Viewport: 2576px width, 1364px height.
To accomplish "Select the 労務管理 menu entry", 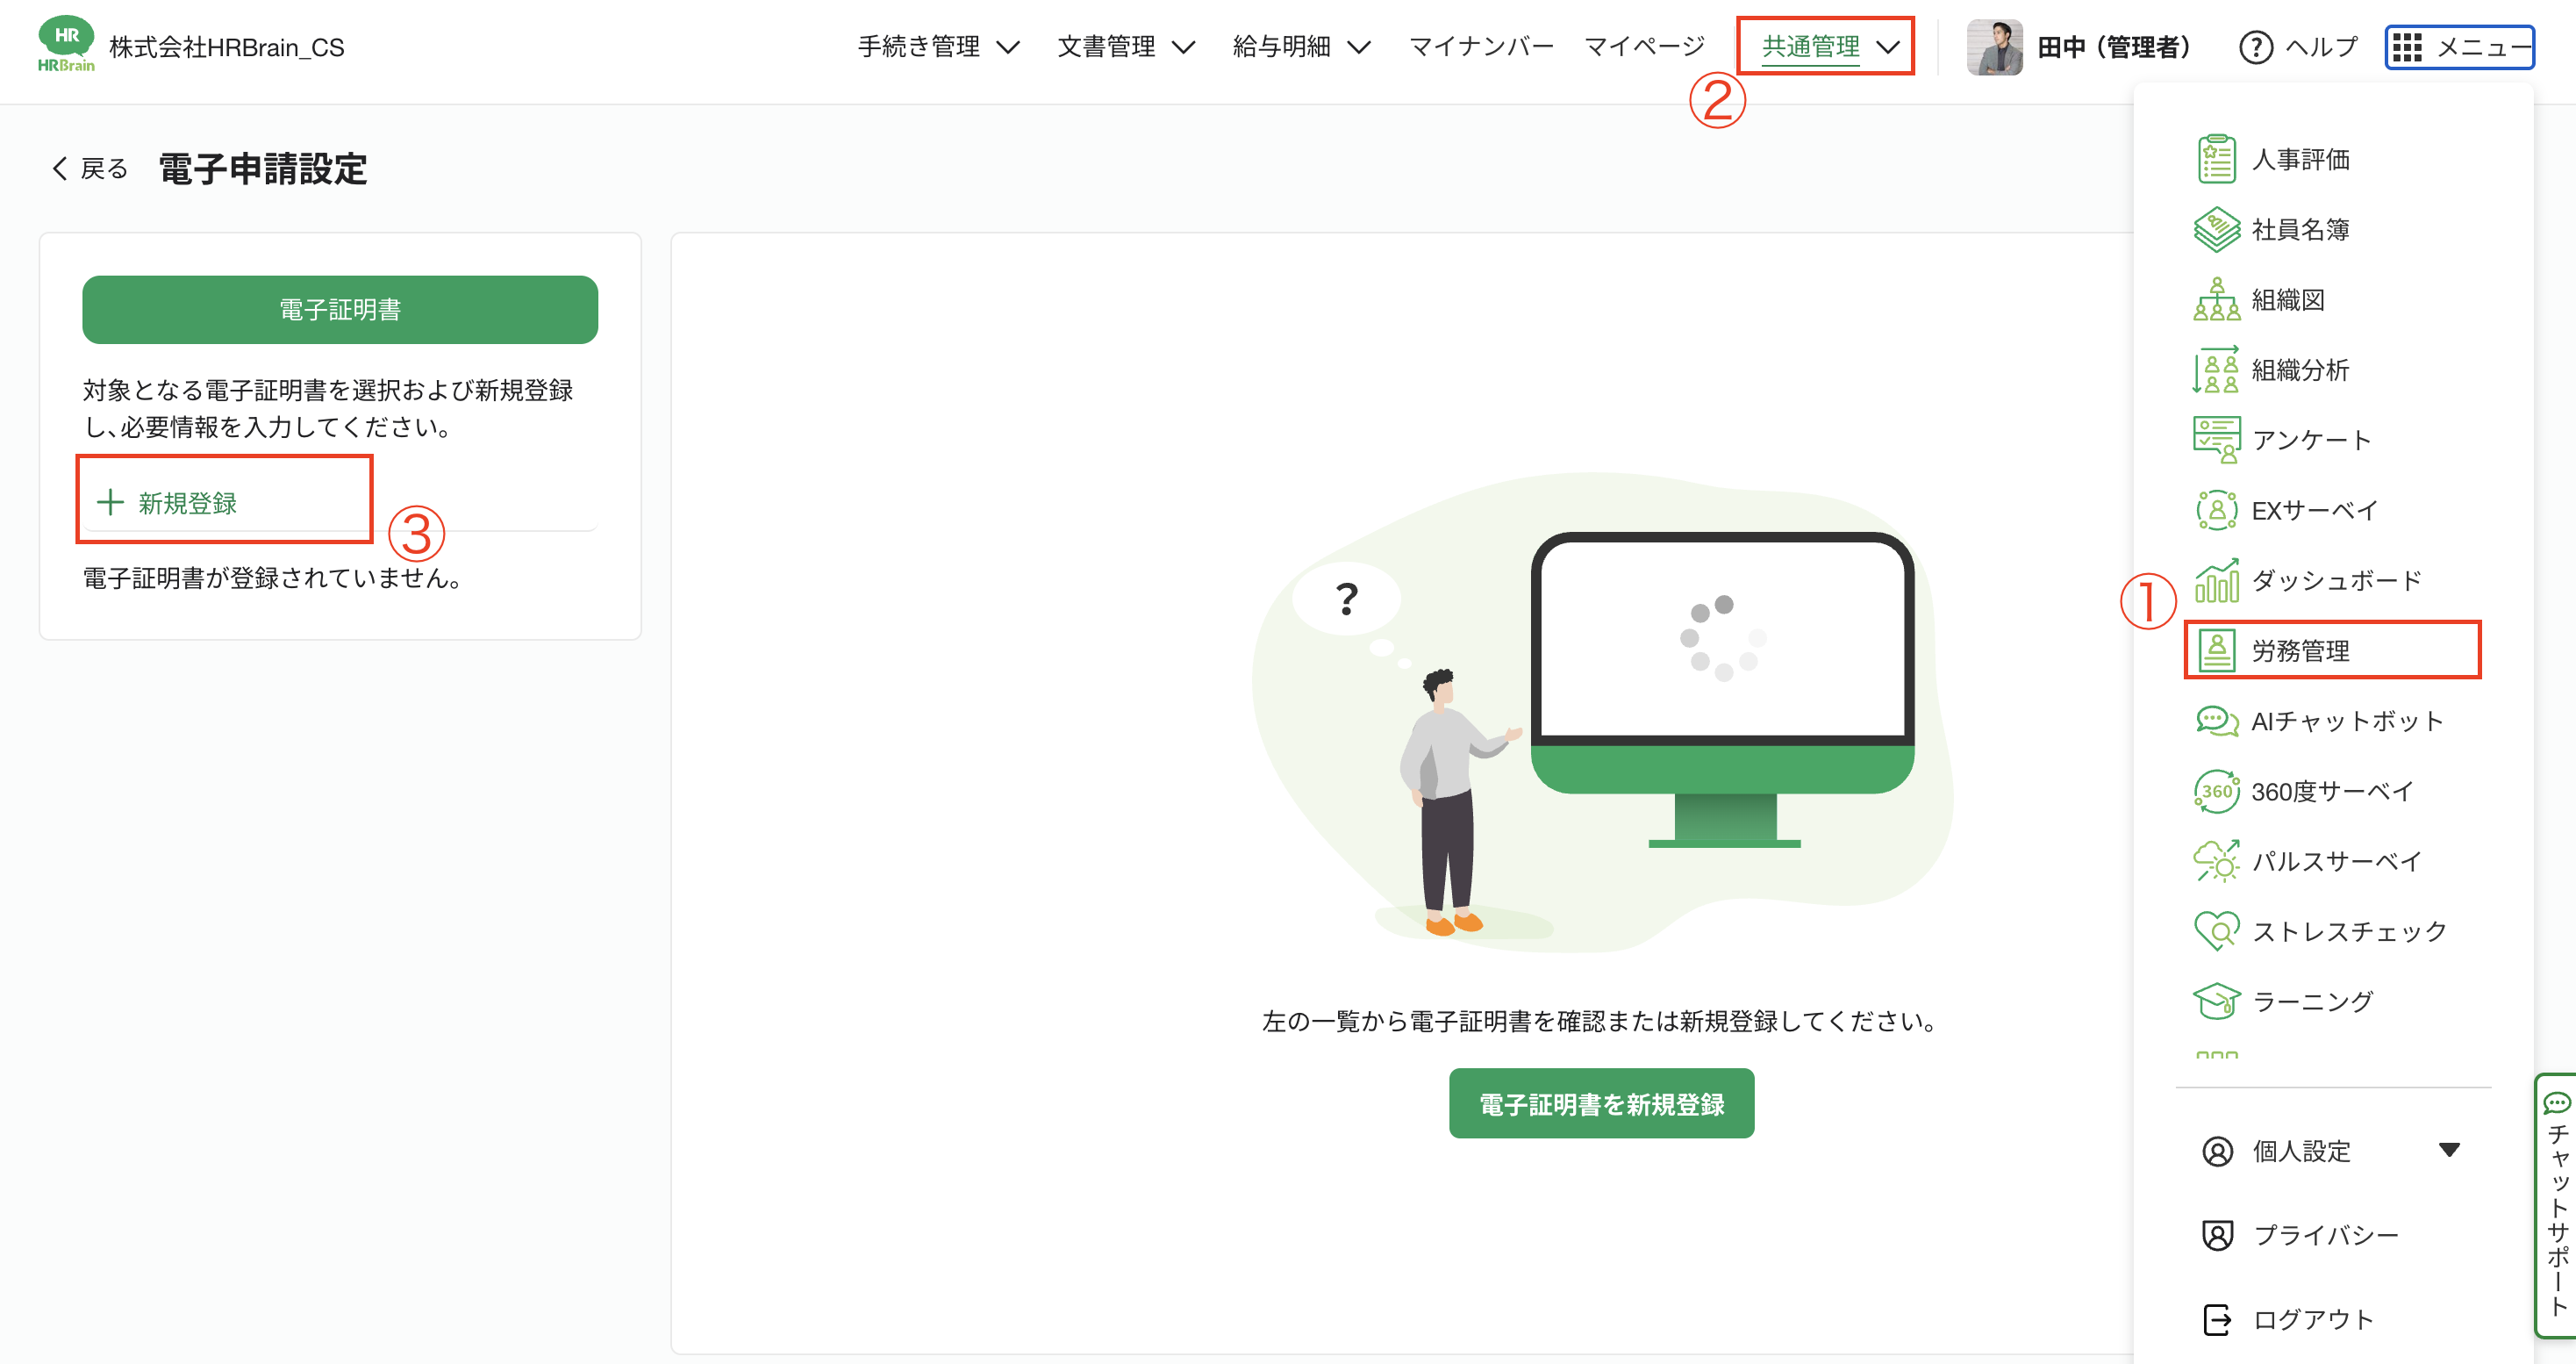I will pyautogui.click(x=2332, y=650).
